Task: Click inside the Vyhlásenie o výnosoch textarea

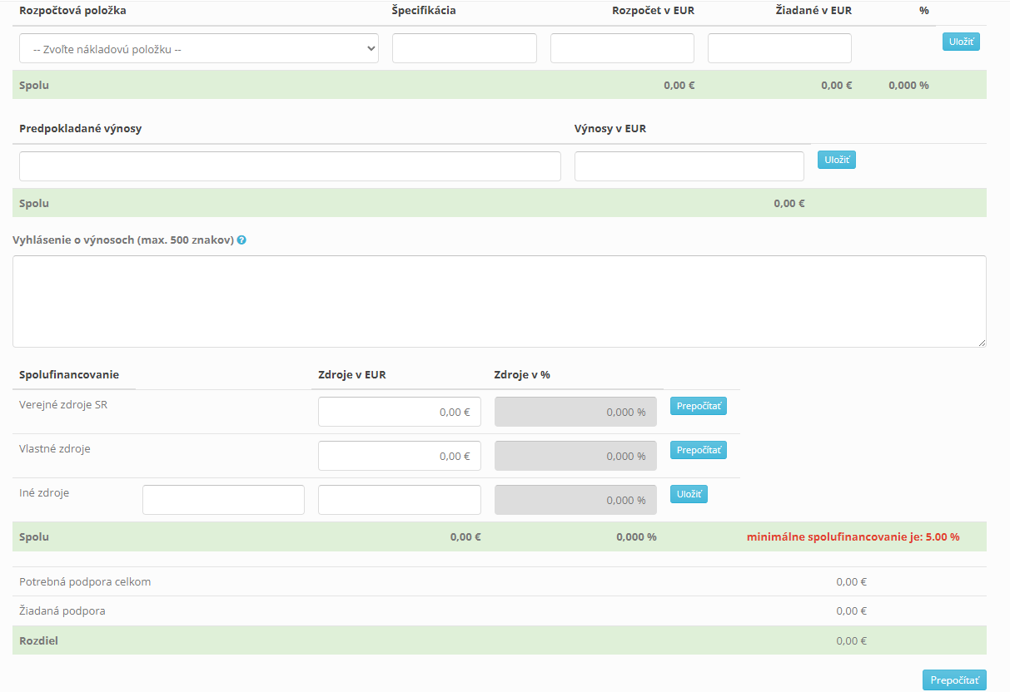Action: pos(499,301)
